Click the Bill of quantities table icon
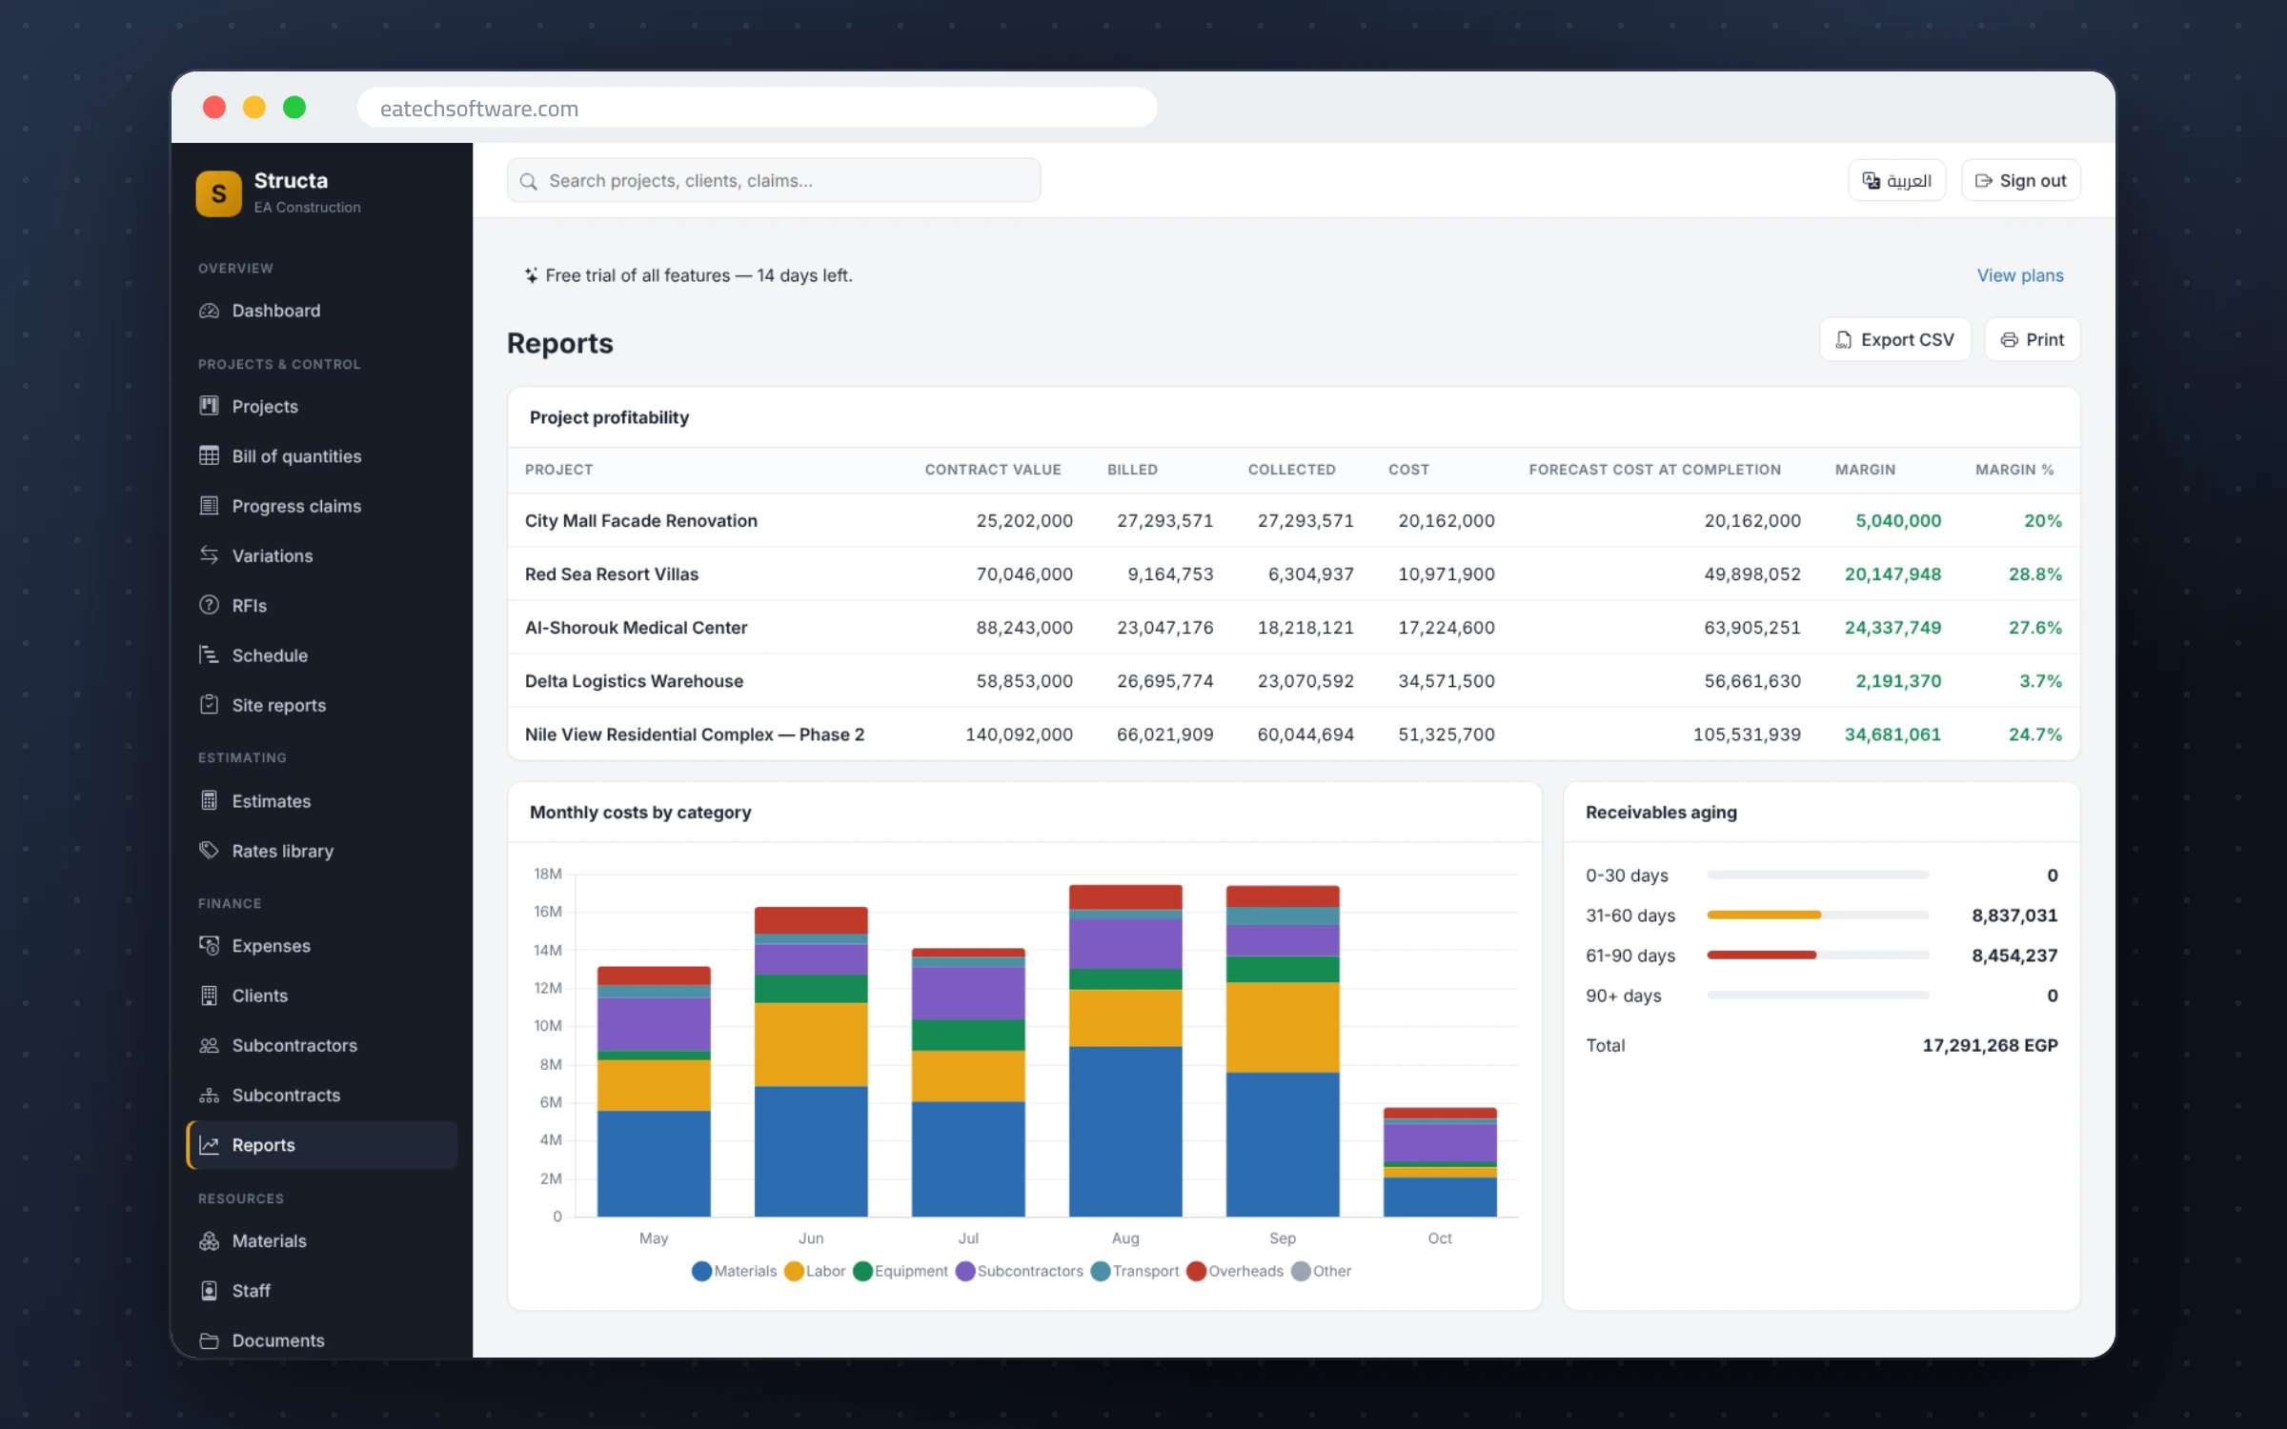2287x1429 pixels. (x=209, y=455)
